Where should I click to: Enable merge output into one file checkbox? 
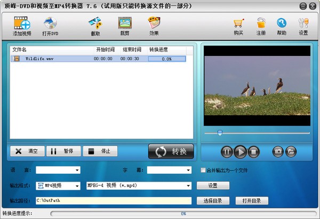(x=203, y=171)
